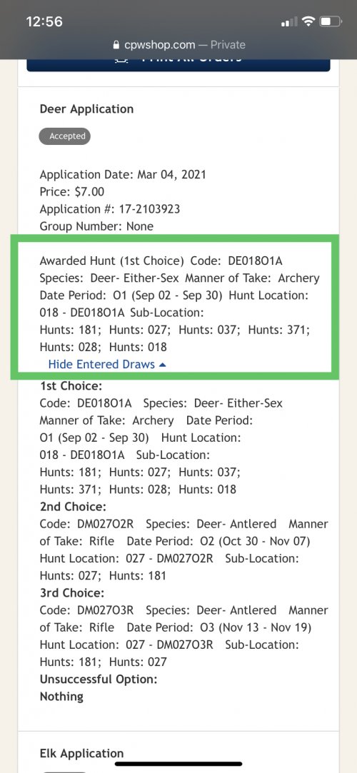Click the partially visible Print All Orders button
The width and height of the screenshot is (357, 773).
point(178,65)
